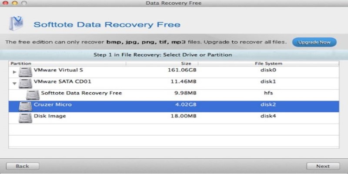Select the VMware Virtual S row name
348x174 pixels.
pyautogui.click(x=58, y=70)
